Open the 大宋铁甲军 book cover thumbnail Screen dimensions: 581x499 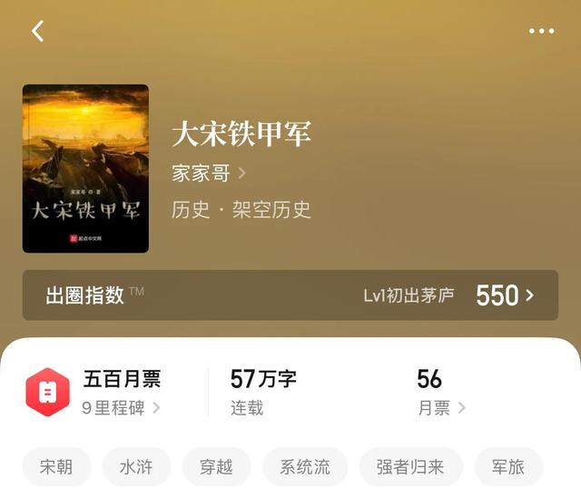(x=85, y=168)
